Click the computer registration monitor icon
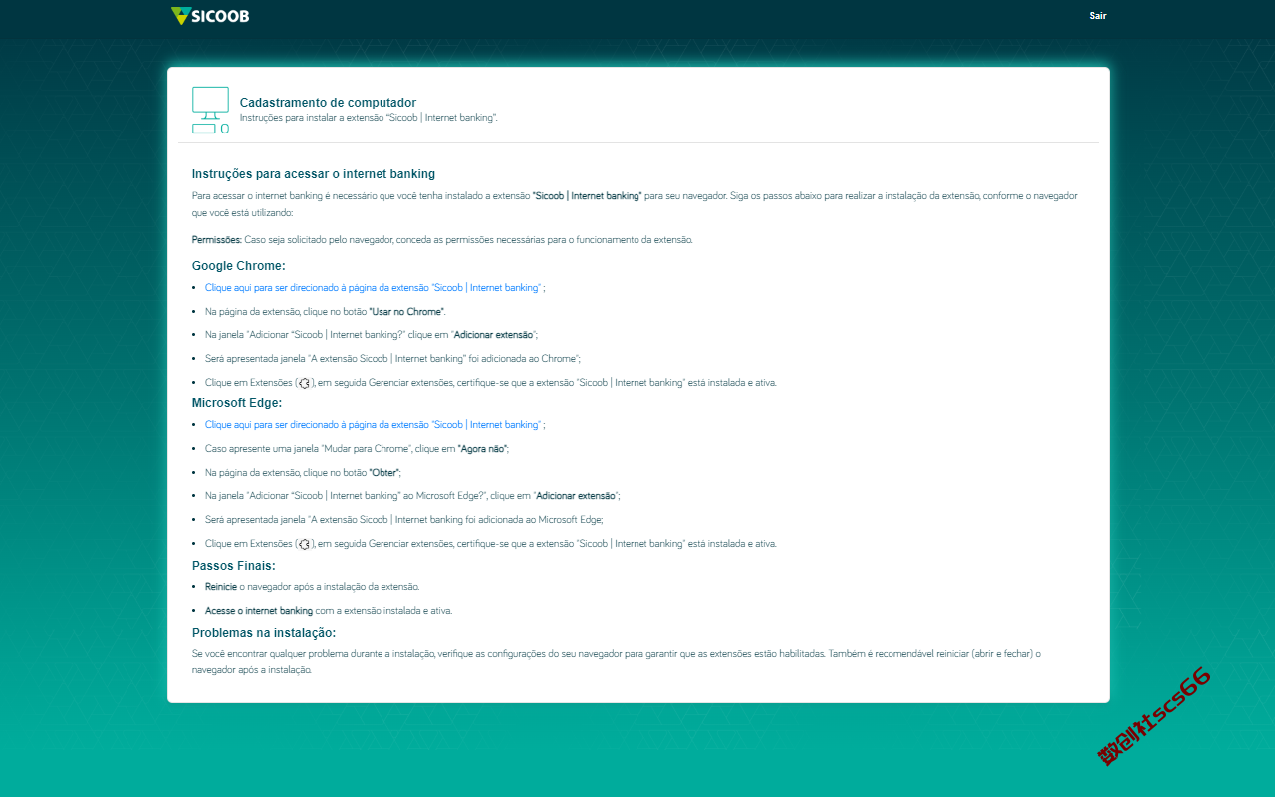Viewport: 1275px width, 797px height. tap(210, 110)
